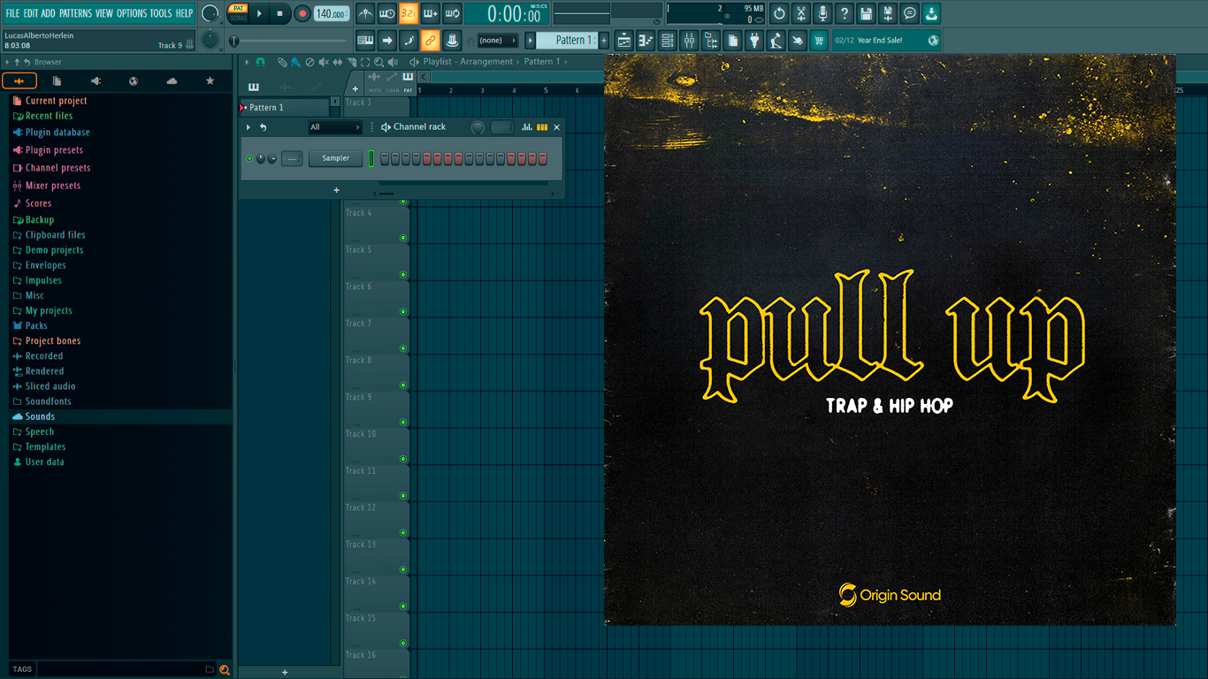Toggle the Sampler channel green mute LED

coord(249,158)
